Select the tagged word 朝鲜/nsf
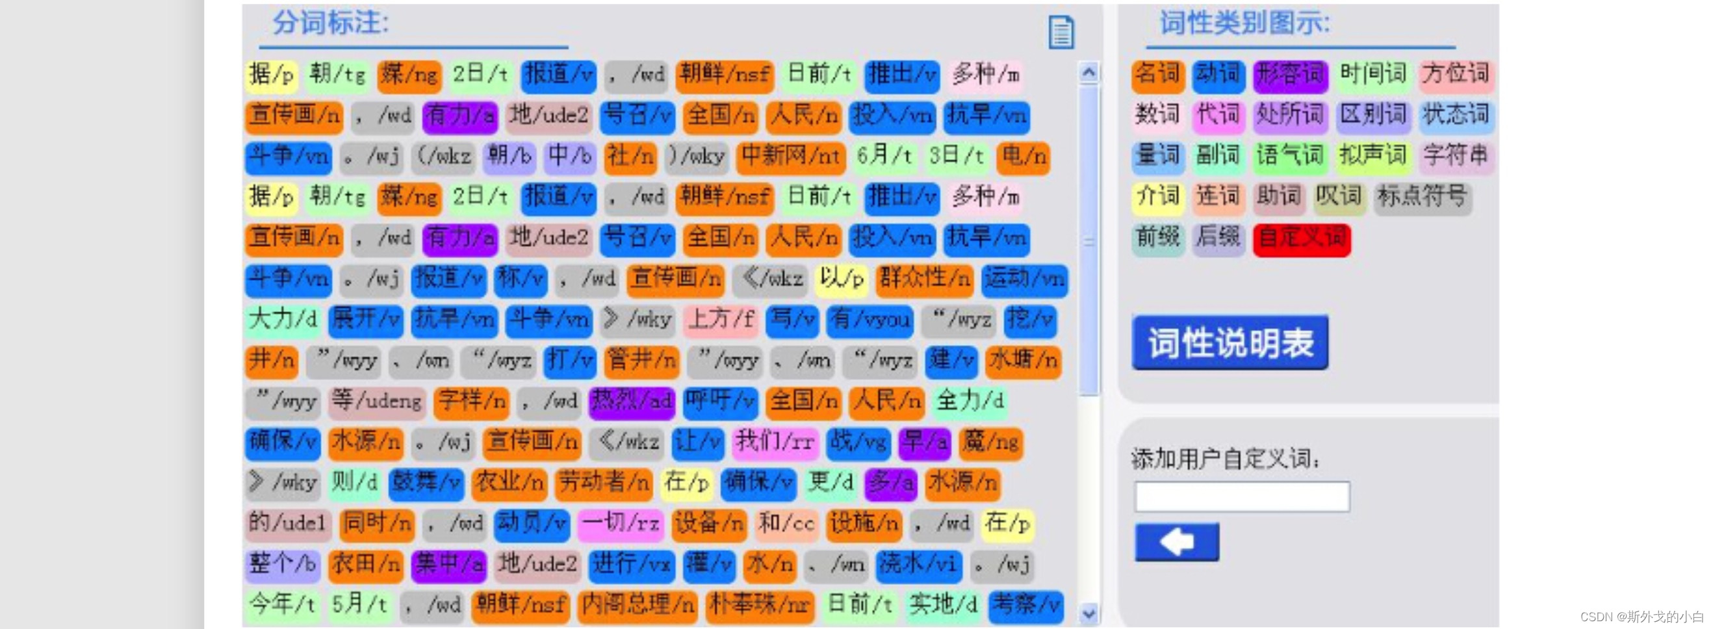1713x629 pixels. pyautogui.click(x=725, y=75)
